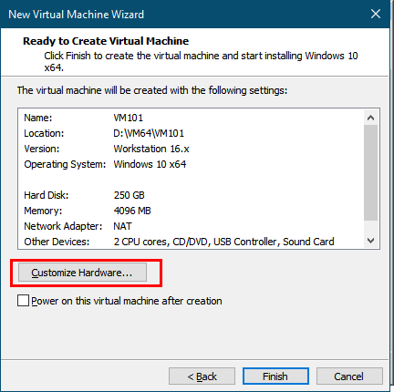This screenshot has width=394, height=392.
Task: Open the Customize Hardware dialog
Action: click(x=82, y=273)
